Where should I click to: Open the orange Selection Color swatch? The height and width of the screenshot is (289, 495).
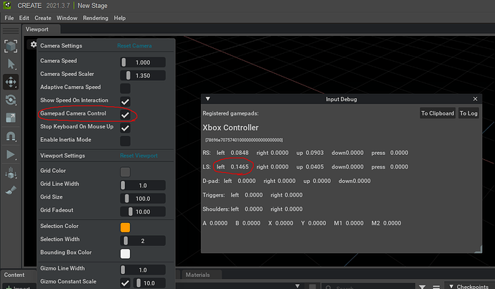(x=126, y=227)
